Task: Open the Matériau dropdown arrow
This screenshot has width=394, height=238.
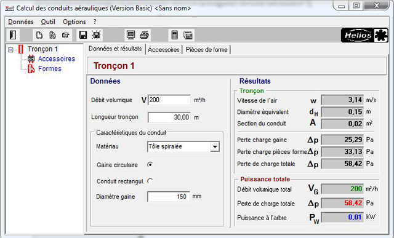Action: [215, 146]
